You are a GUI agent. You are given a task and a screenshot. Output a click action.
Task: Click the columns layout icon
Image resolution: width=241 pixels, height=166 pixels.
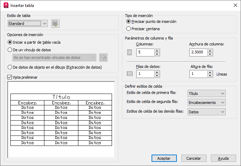pyautogui.click(x=129, y=52)
